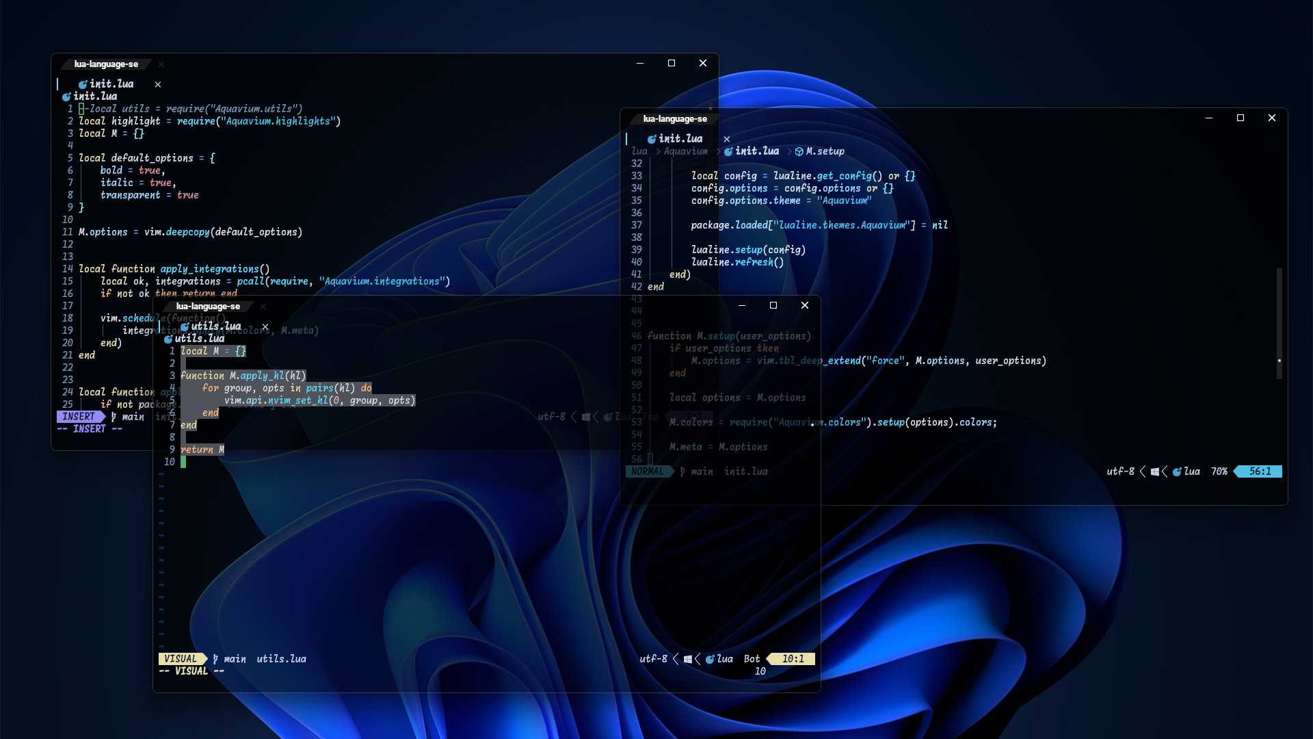Maximize the utils.lua terminal window

pyautogui.click(x=773, y=305)
